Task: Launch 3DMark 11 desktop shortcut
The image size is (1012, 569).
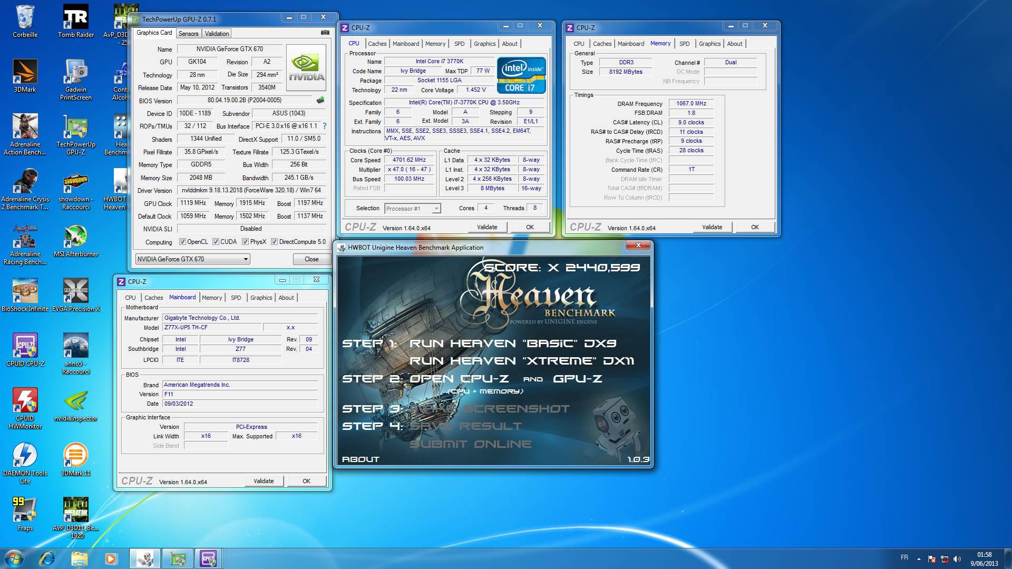Action: (76, 459)
